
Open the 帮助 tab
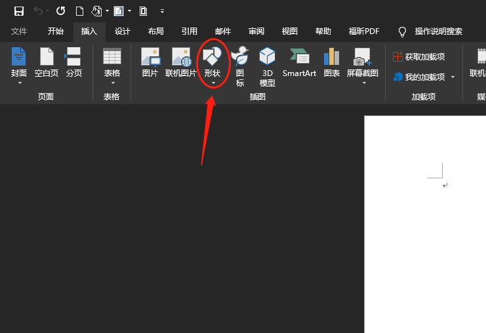(x=323, y=31)
